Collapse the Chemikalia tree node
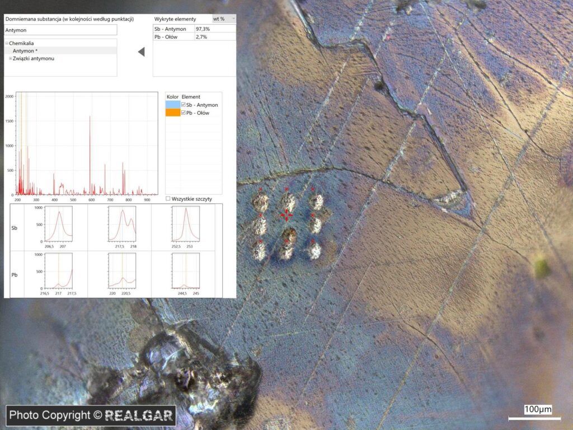 click(x=7, y=43)
